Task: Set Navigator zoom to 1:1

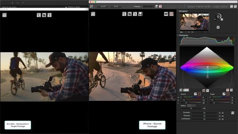Action: point(189,32)
